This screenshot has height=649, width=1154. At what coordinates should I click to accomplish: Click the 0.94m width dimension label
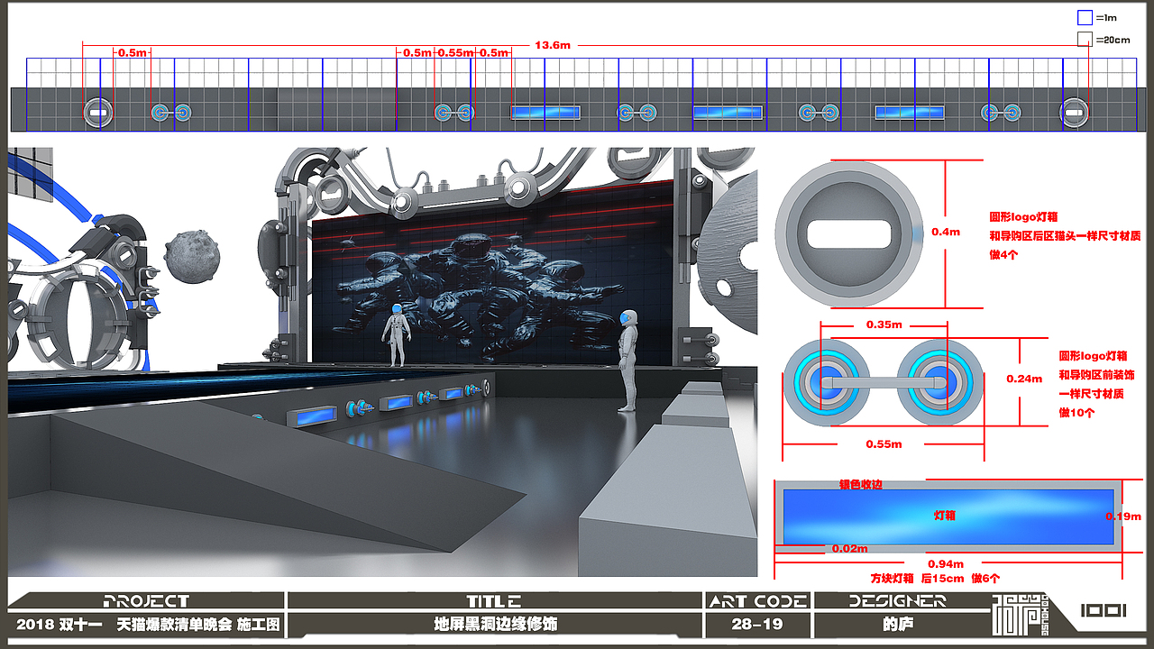point(946,563)
